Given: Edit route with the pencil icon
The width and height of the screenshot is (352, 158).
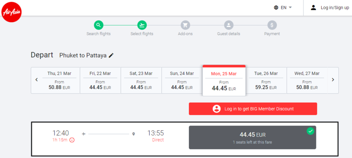Looking at the screenshot, I should (111, 56).
